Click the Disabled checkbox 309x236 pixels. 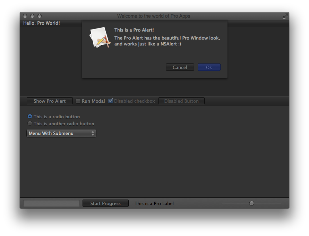pyautogui.click(x=111, y=101)
